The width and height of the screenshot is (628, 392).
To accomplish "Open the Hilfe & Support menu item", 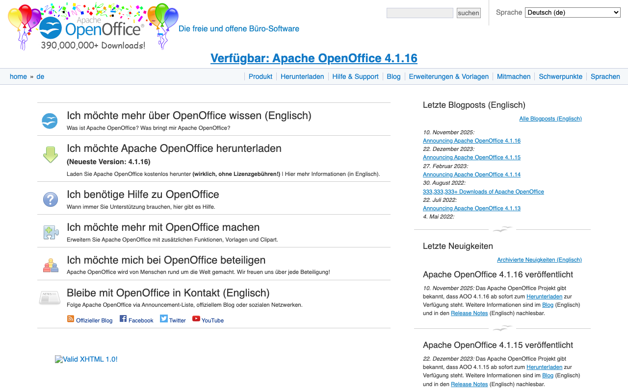I will pyautogui.click(x=356, y=76).
